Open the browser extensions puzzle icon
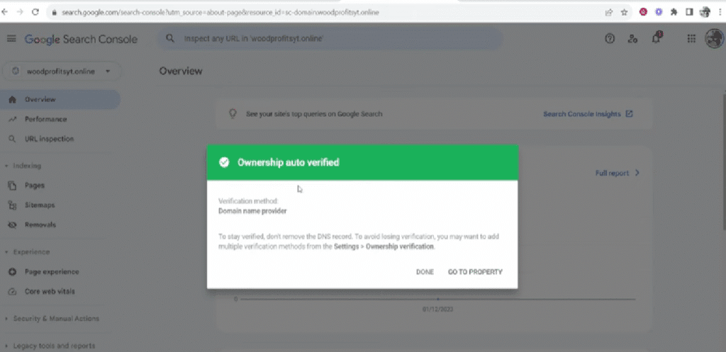This screenshot has height=352, width=726. pos(674,13)
